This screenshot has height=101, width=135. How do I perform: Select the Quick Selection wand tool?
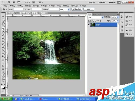(x=3, y=26)
